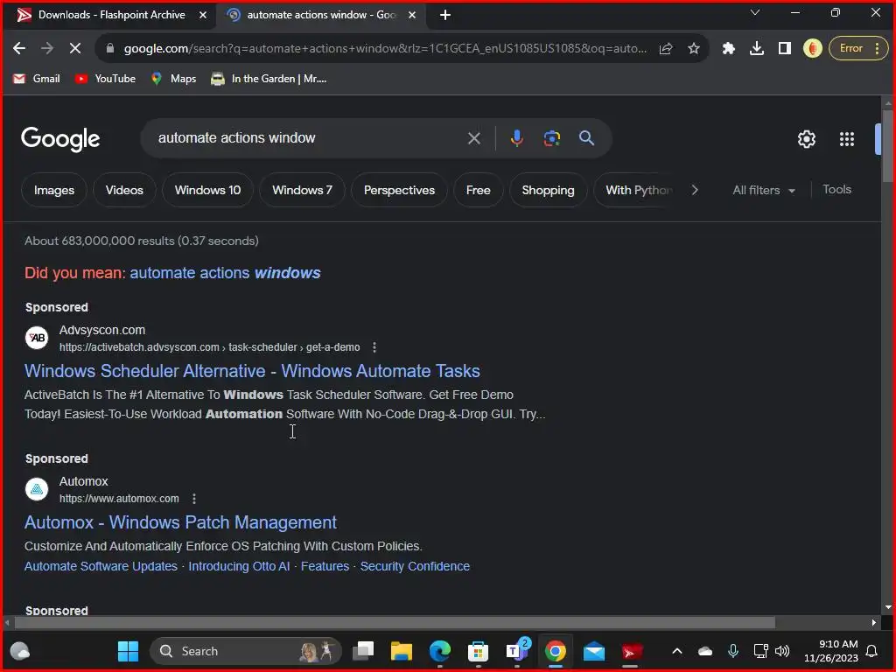Click the 'automate actions windows' suggestion

click(x=225, y=273)
